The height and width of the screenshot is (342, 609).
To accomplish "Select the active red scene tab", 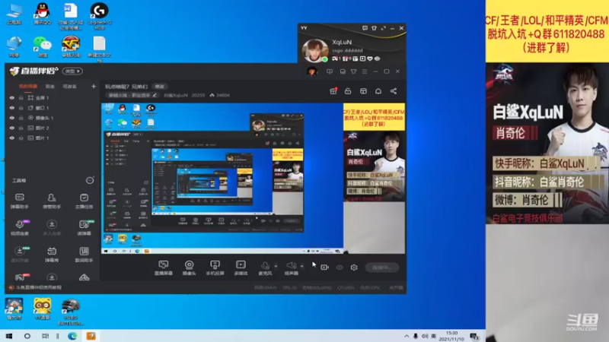I will tap(28, 87).
